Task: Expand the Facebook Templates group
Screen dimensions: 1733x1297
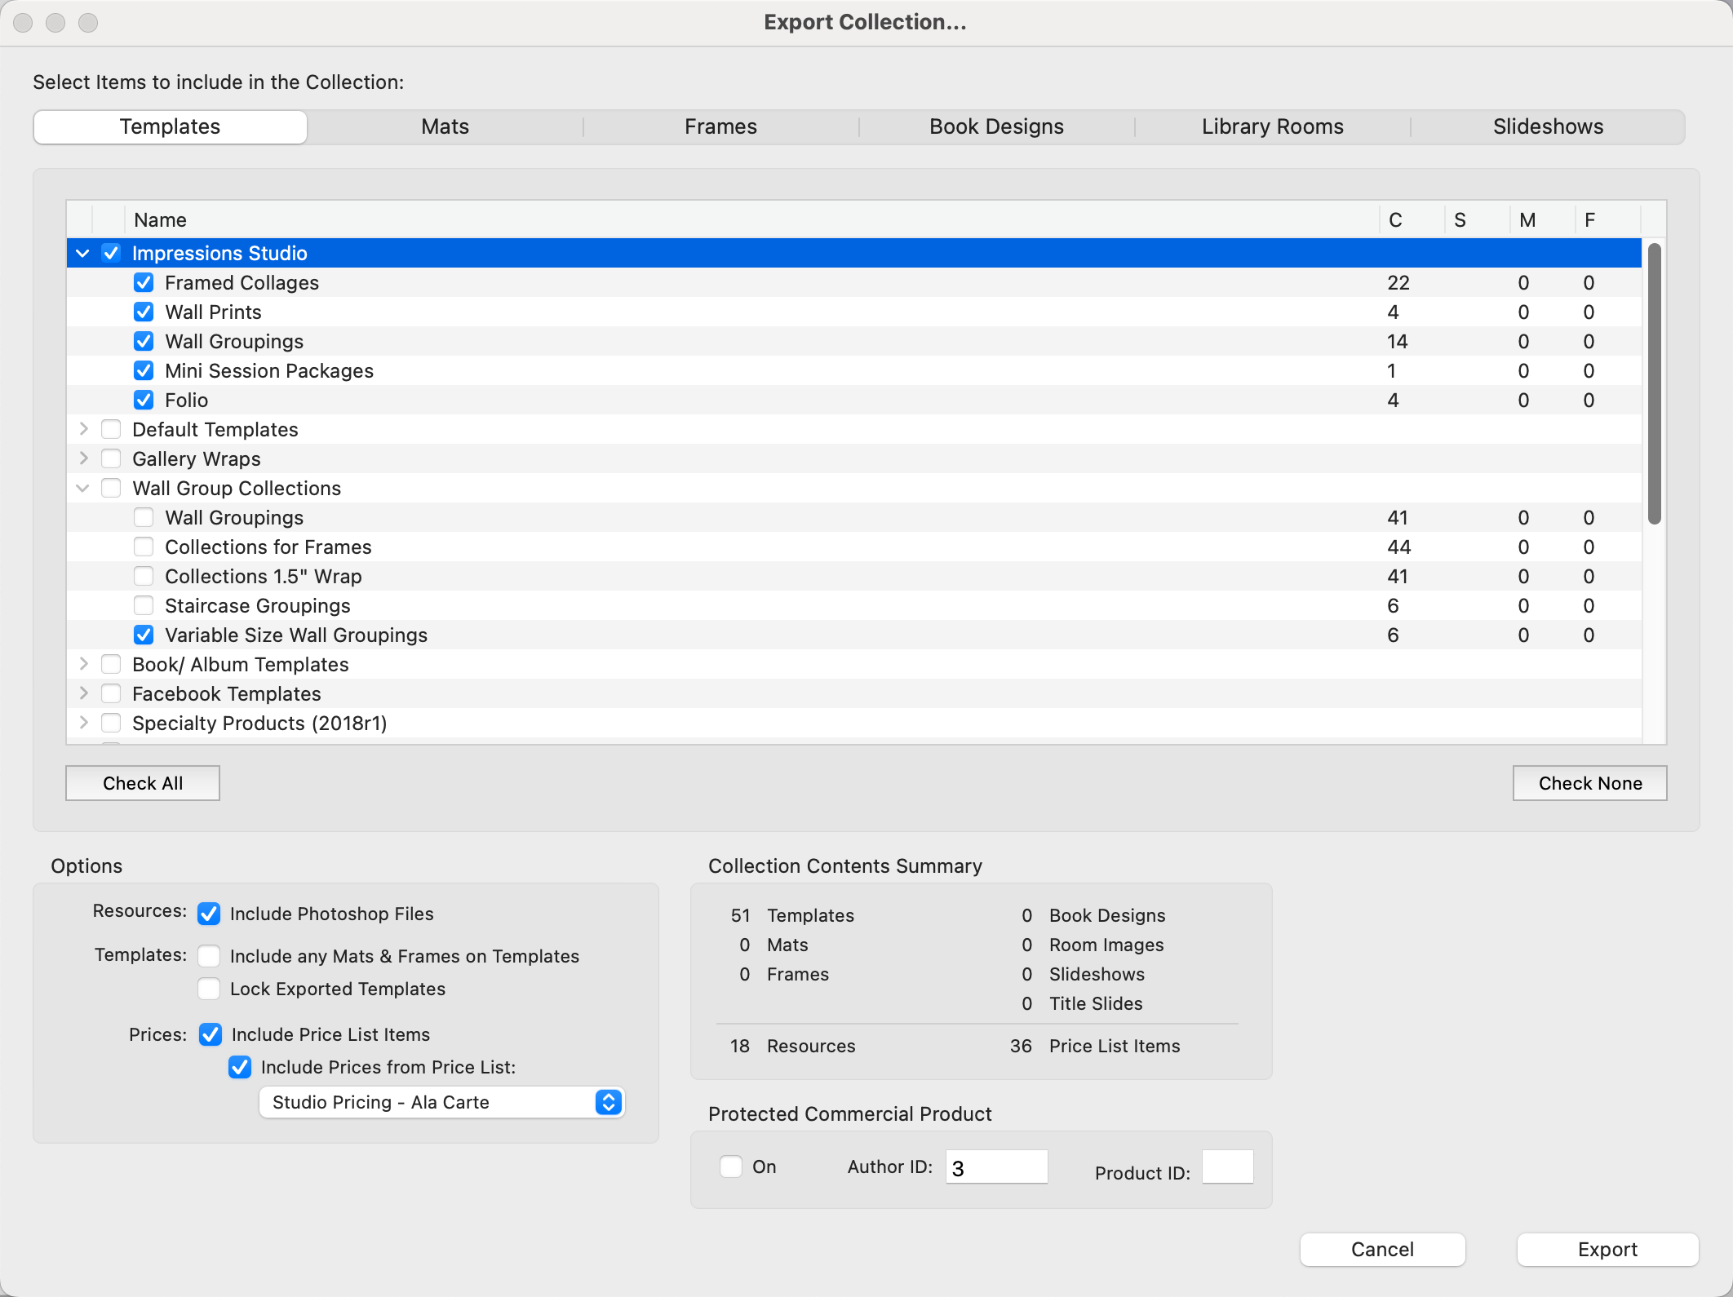Action: [82, 694]
